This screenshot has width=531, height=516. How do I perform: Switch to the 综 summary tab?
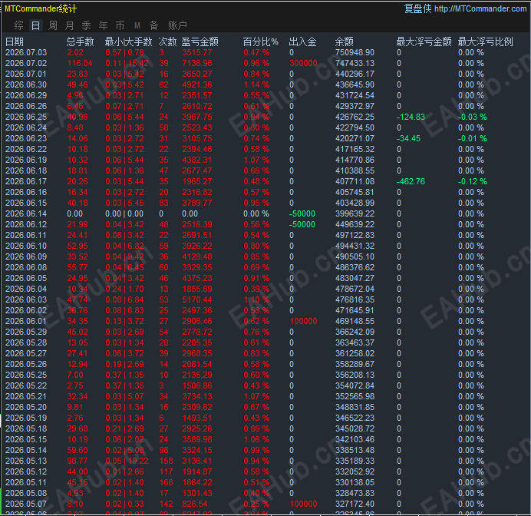click(19, 25)
